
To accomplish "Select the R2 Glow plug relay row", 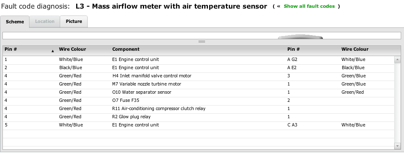I will pyautogui.click(x=199, y=117).
